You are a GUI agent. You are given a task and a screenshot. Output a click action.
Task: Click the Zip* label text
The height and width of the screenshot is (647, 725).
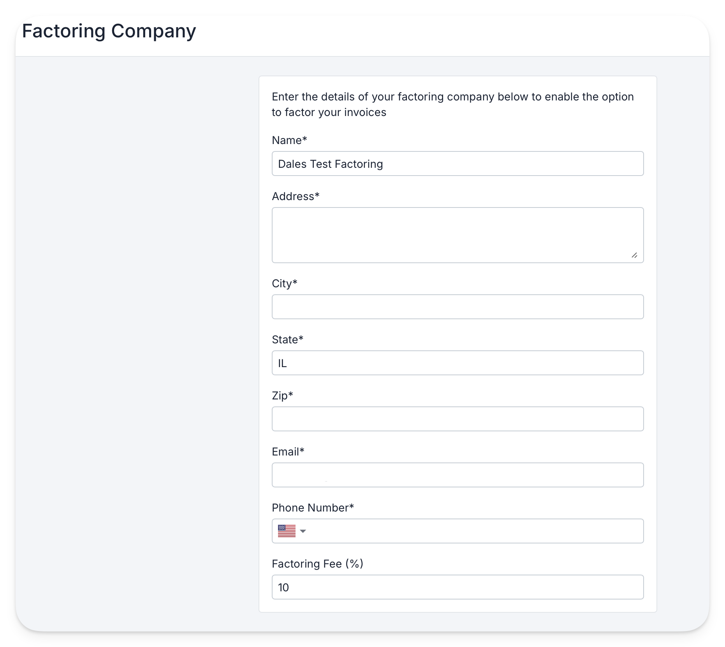(x=282, y=396)
